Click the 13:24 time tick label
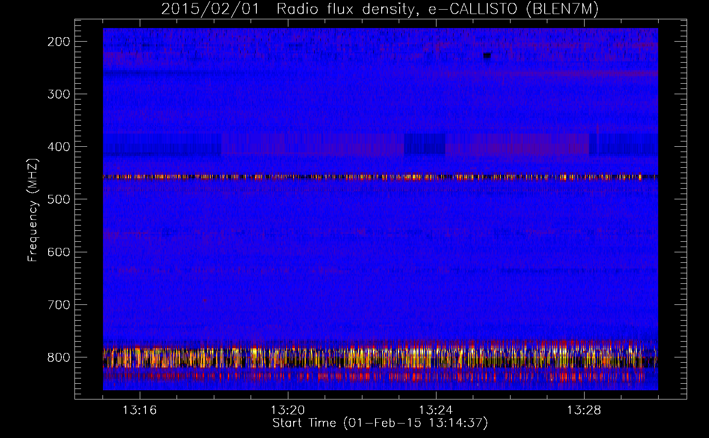The image size is (709, 438). (436, 410)
